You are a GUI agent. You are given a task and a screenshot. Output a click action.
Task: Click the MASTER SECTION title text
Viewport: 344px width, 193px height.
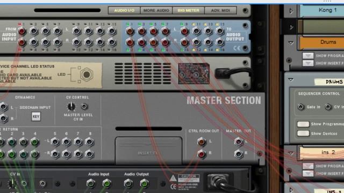[224, 100]
